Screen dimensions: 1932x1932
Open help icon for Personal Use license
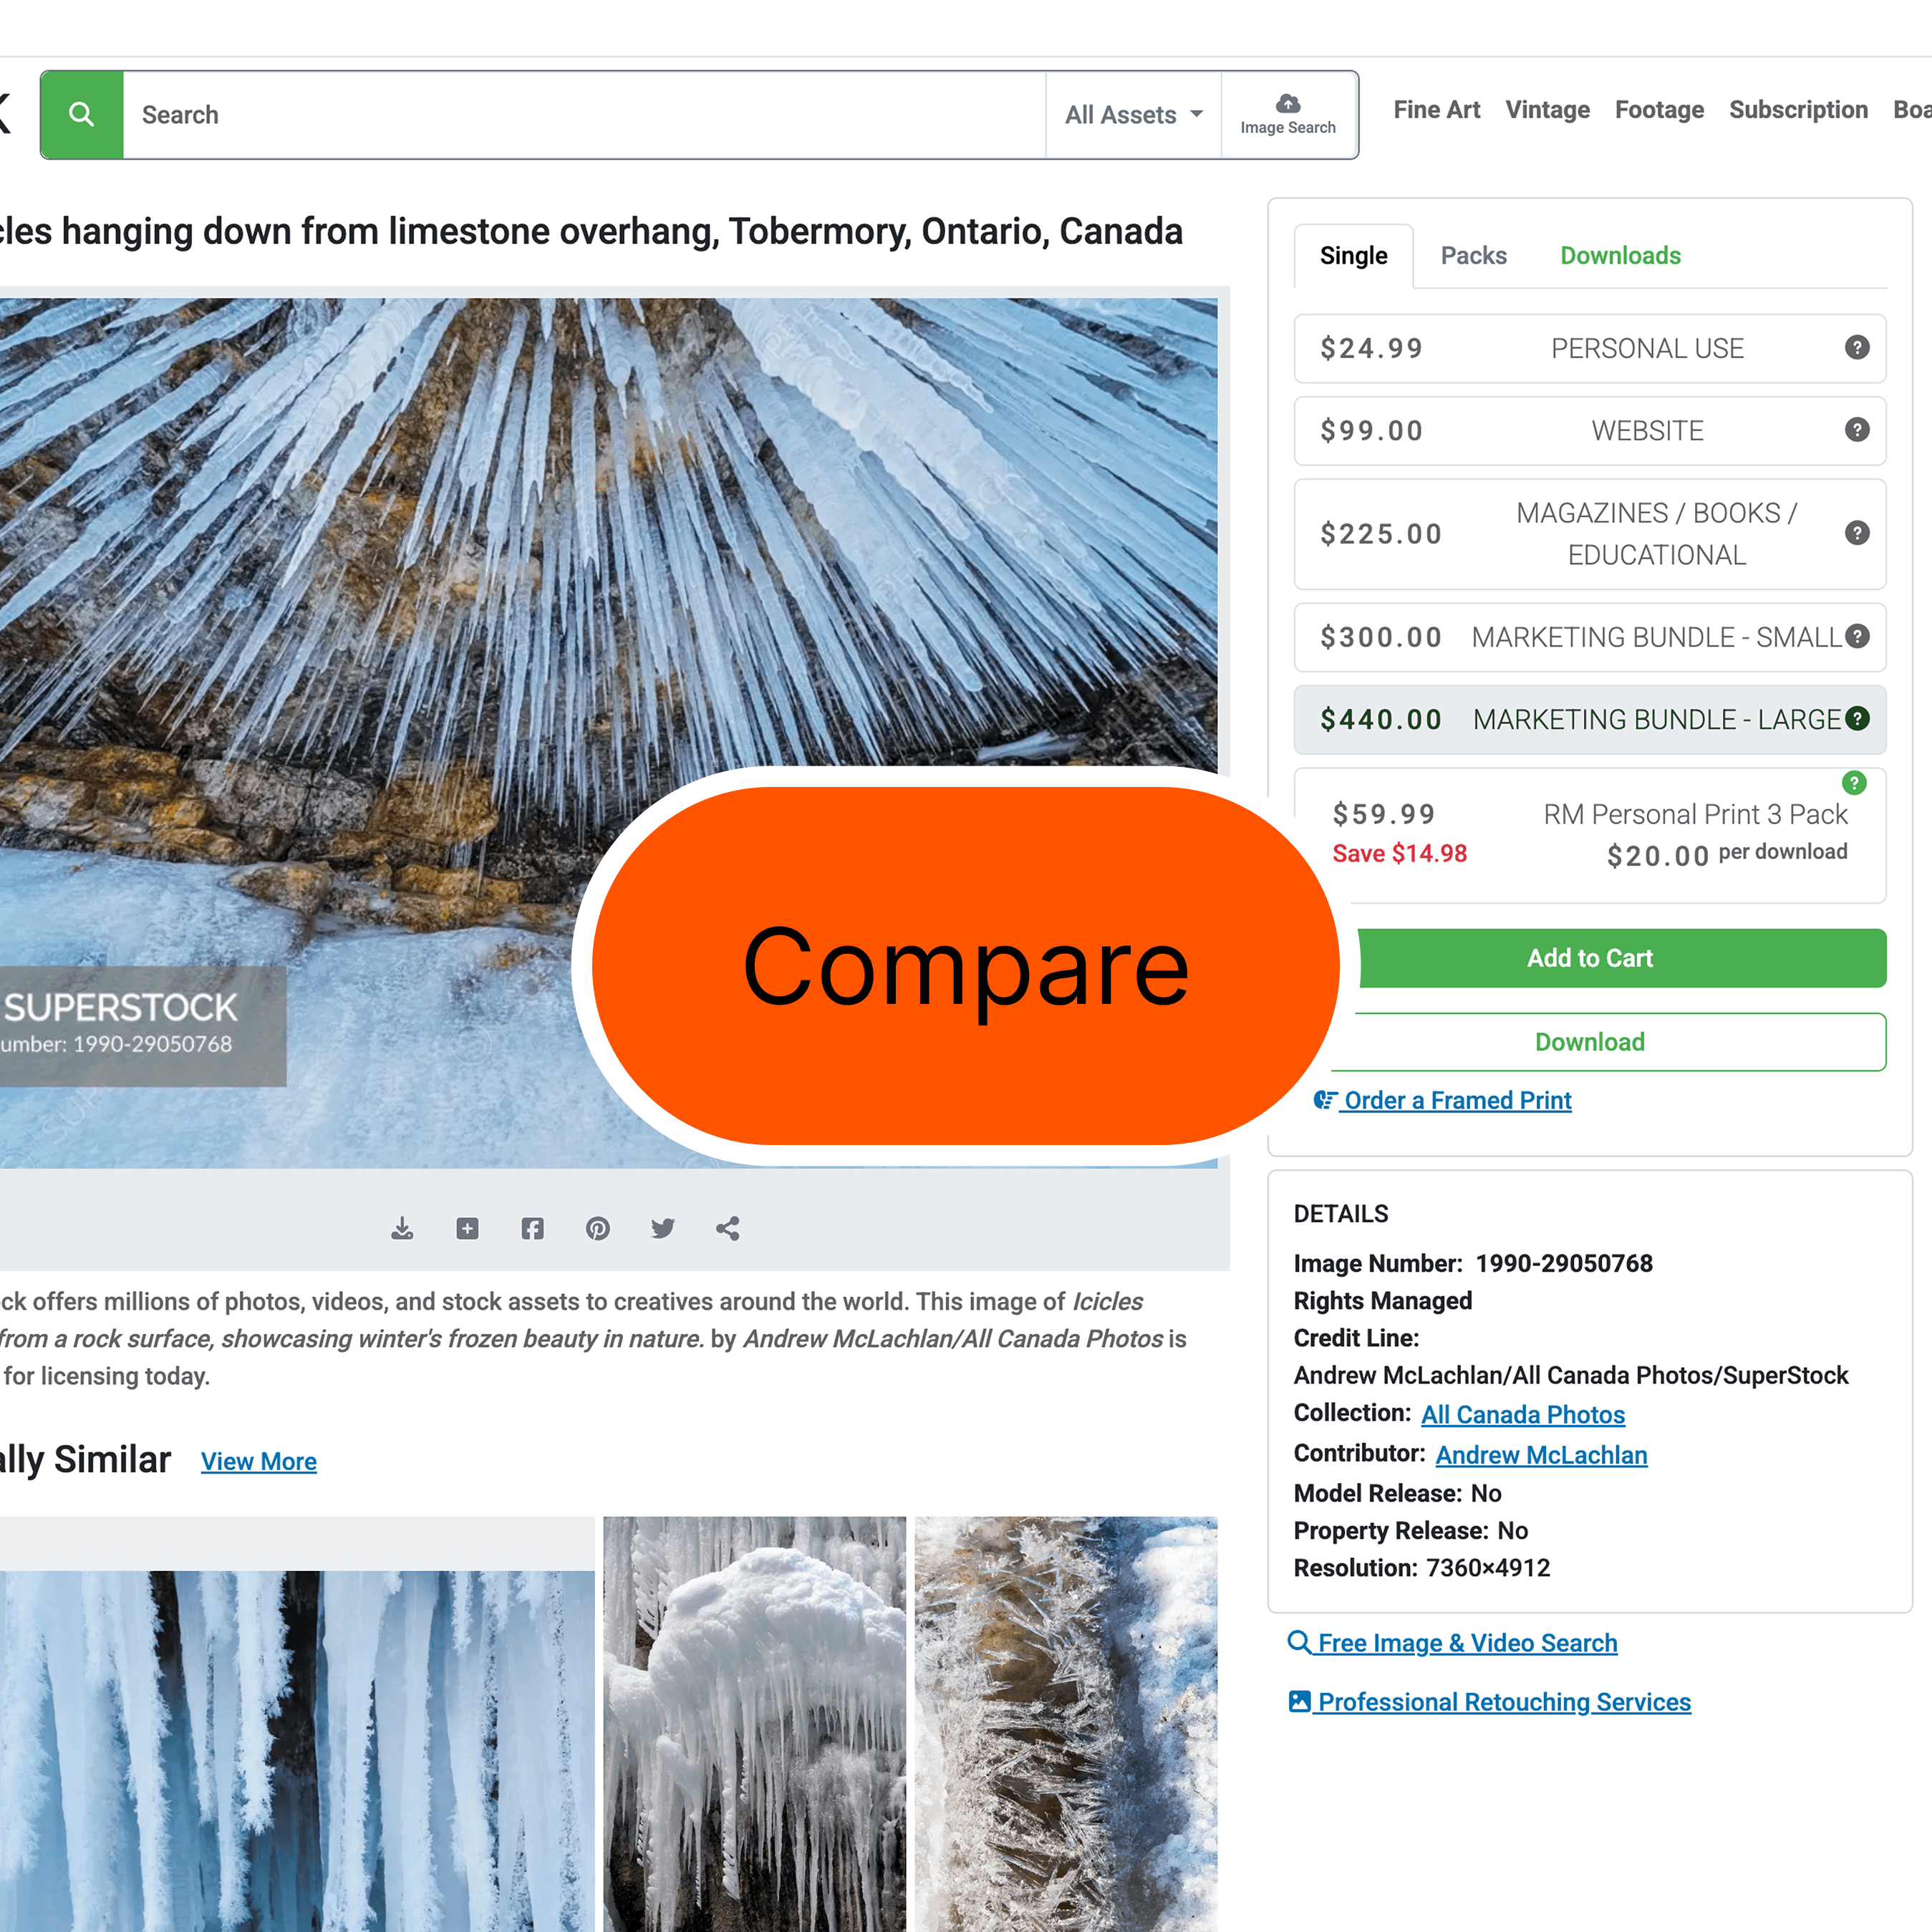click(1857, 348)
